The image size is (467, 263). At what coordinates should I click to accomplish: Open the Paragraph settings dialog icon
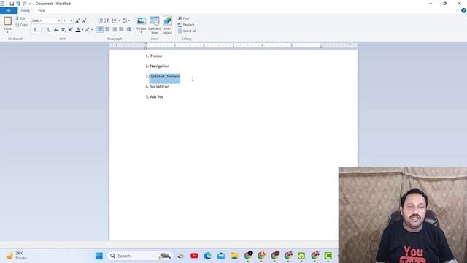coord(128,29)
